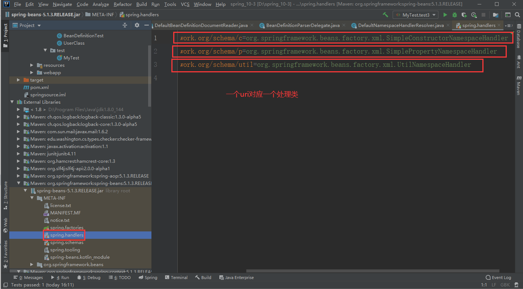This screenshot has width=523, height=289.
Task: Select MyTest class in the project tree
Action: (71, 58)
